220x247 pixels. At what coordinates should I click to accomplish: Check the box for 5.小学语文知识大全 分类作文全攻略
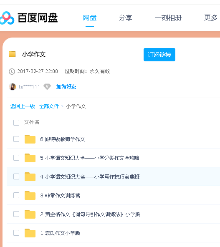point(16,158)
